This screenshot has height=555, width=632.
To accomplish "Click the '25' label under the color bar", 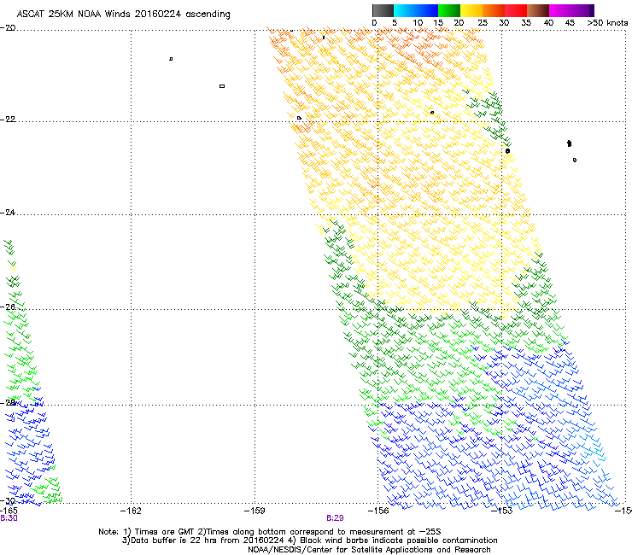I will point(483,23).
